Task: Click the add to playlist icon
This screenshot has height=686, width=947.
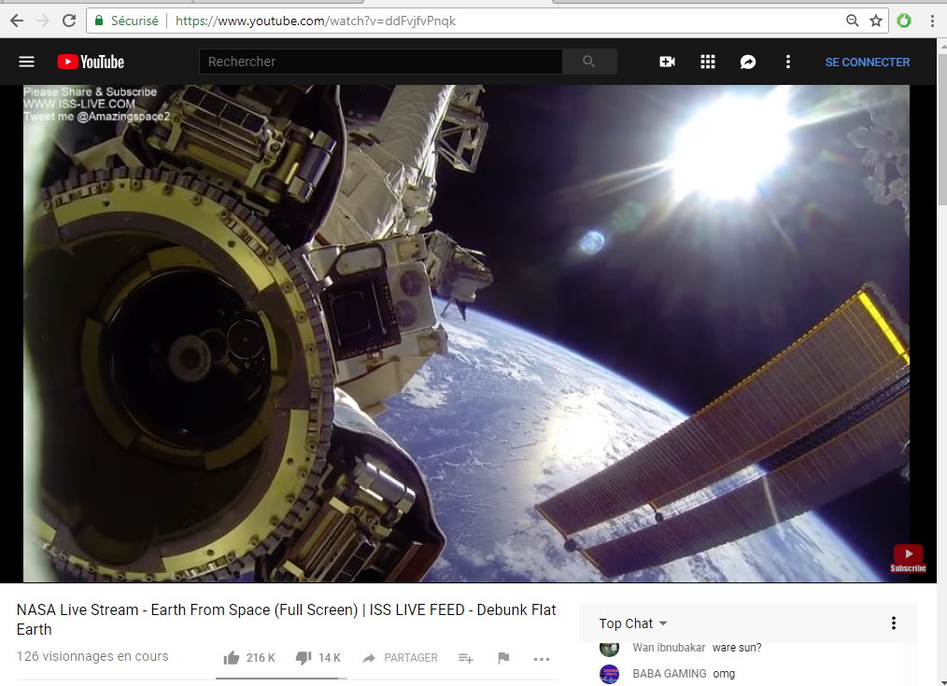Action: click(x=466, y=658)
